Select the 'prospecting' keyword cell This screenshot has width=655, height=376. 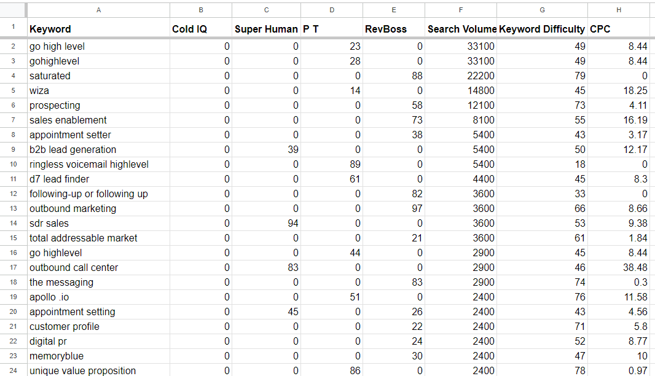click(x=98, y=105)
